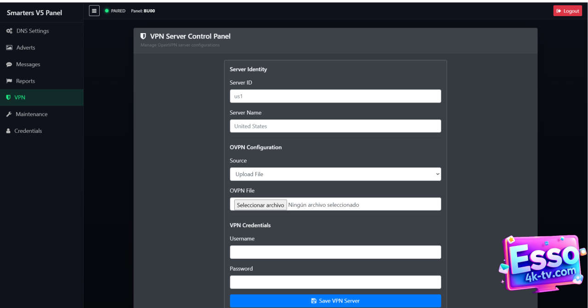Viewport: 588px width, 308px height.
Task: Open DNS Settings from the sidebar
Action: 32,31
